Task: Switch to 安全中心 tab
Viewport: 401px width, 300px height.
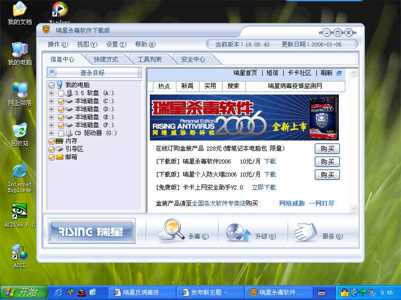Action: coord(193,59)
